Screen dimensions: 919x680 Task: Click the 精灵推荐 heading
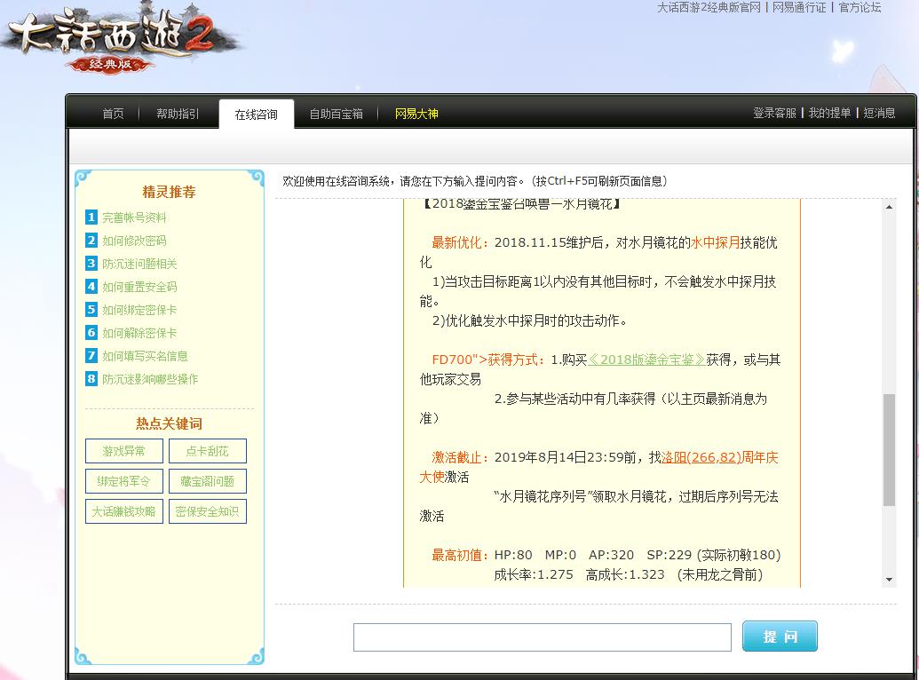pos(169,192)
